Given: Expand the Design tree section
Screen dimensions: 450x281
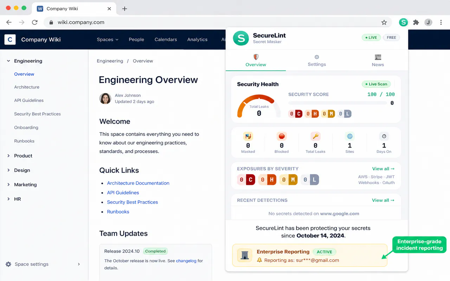Looking at the screenshot, I should tap(8, 170).
